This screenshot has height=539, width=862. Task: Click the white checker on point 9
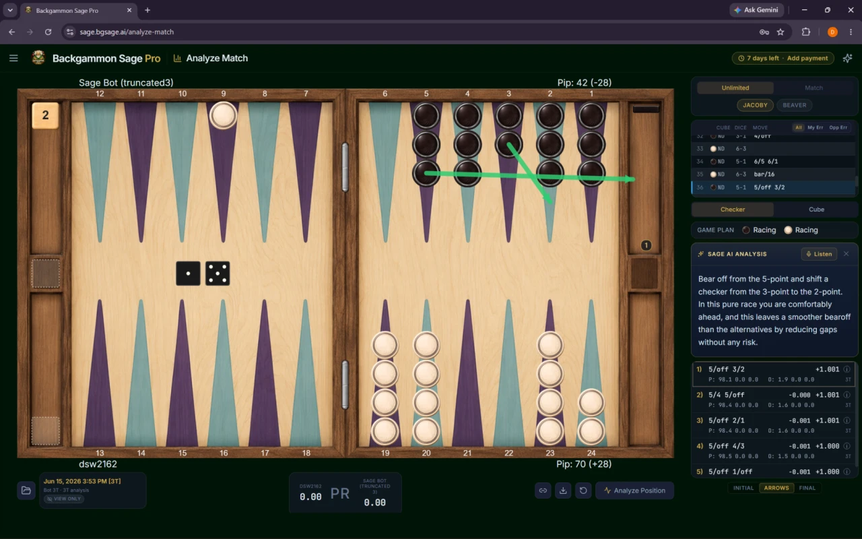[x=224, y=115]
